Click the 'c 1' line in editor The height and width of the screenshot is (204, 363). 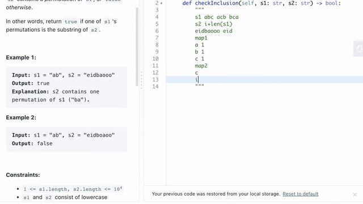(x=199, y=59)
